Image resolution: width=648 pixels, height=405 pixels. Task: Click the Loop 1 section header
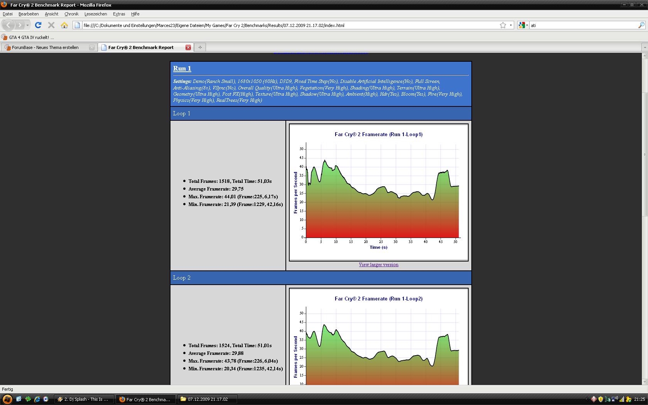tap(321, 113)
